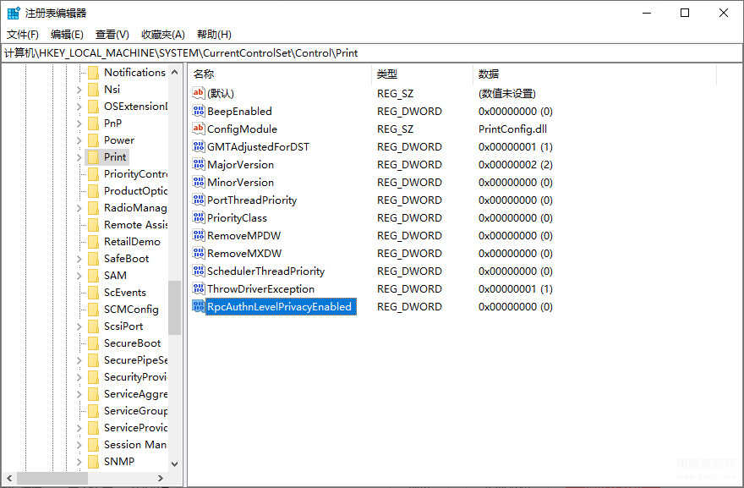Click the Registry Editor app icon in title bar
Screen dimensions: 744x488
(14, 13)
